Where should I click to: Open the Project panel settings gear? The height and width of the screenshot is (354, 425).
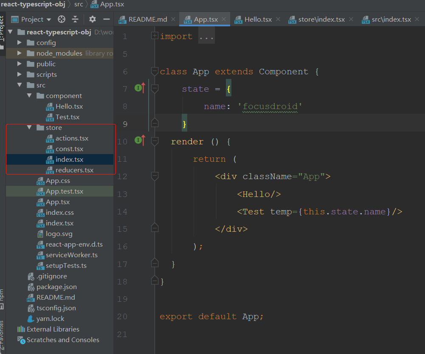click(92, 19)
